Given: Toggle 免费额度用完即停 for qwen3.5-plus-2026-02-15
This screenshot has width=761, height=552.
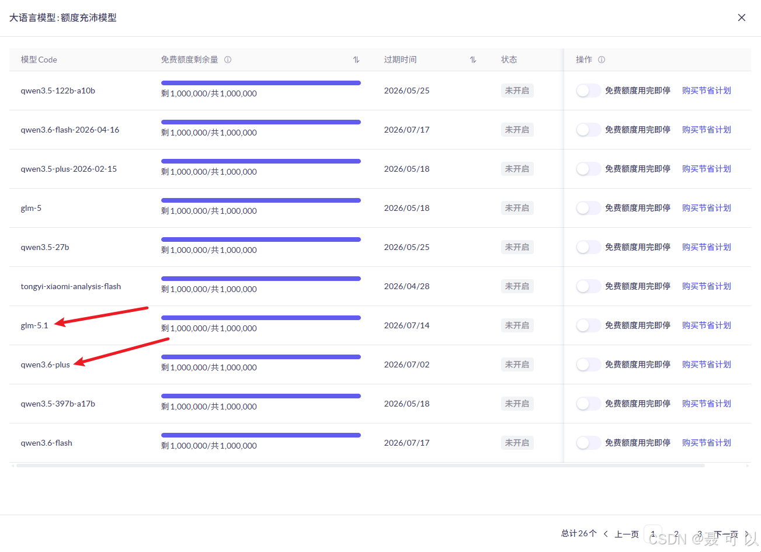Looking at the screenshot, I should click(x=588, y=169).
